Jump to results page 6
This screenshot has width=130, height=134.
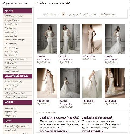(81, 14)
